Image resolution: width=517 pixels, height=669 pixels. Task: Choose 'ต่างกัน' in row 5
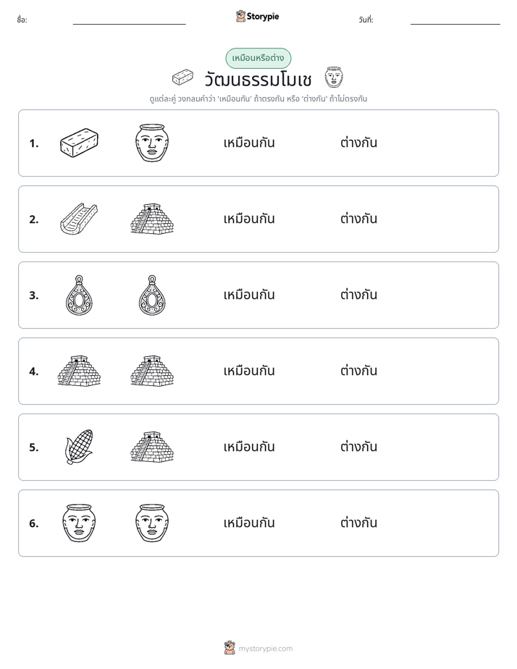click(x=358, y=447)
